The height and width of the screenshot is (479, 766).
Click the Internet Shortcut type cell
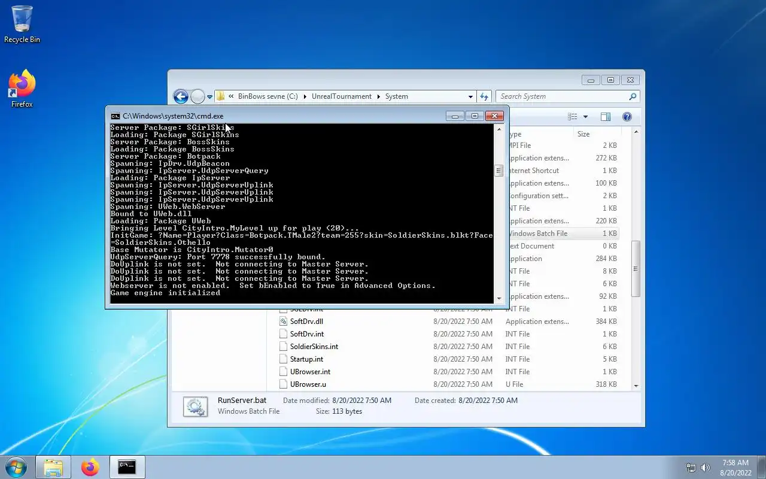point(534,171)
